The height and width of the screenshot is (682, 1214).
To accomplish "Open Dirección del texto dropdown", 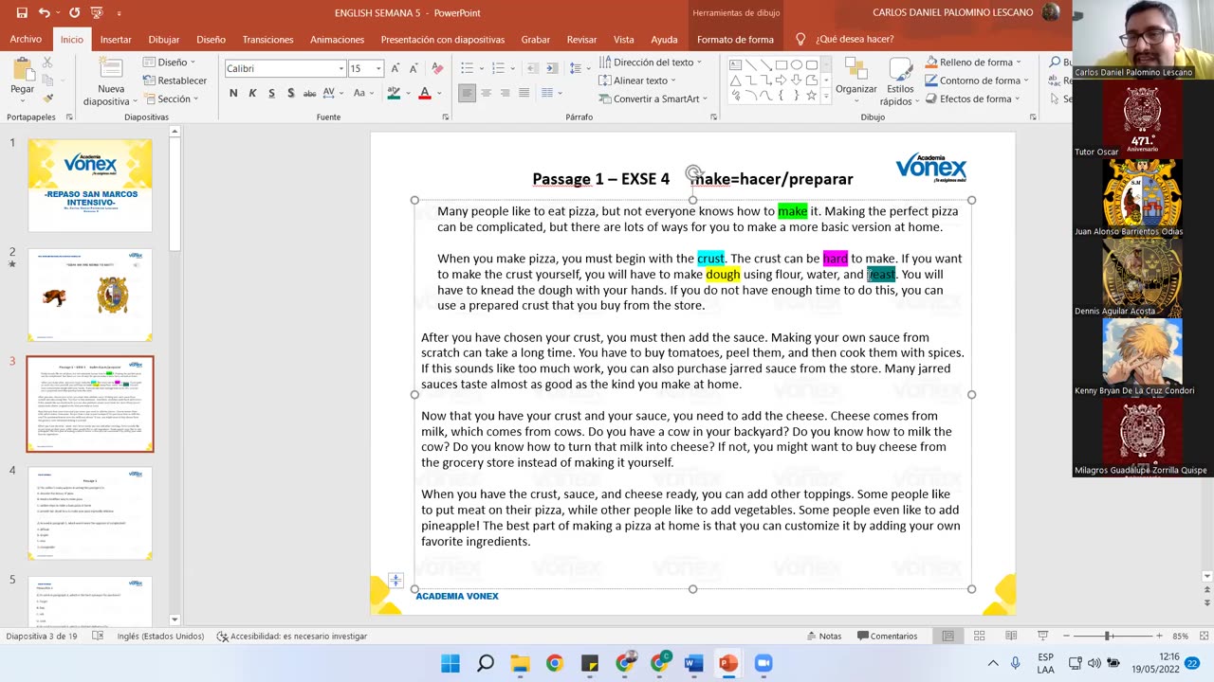I will [x=651, y=63].
